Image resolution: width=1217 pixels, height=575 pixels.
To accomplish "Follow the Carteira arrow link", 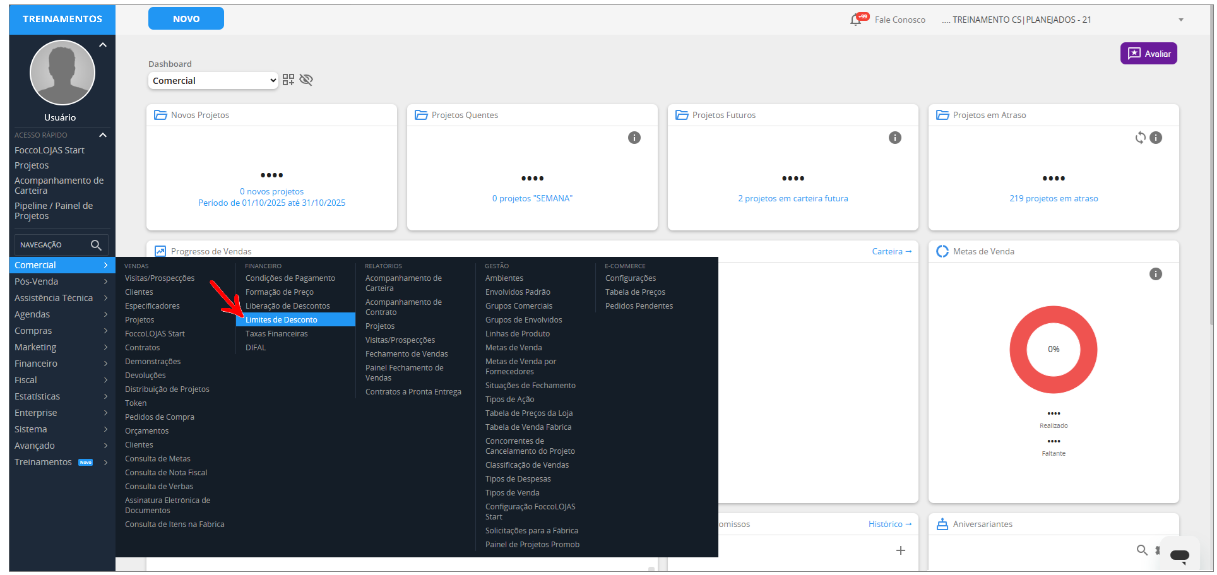I will tap(892, 251).
